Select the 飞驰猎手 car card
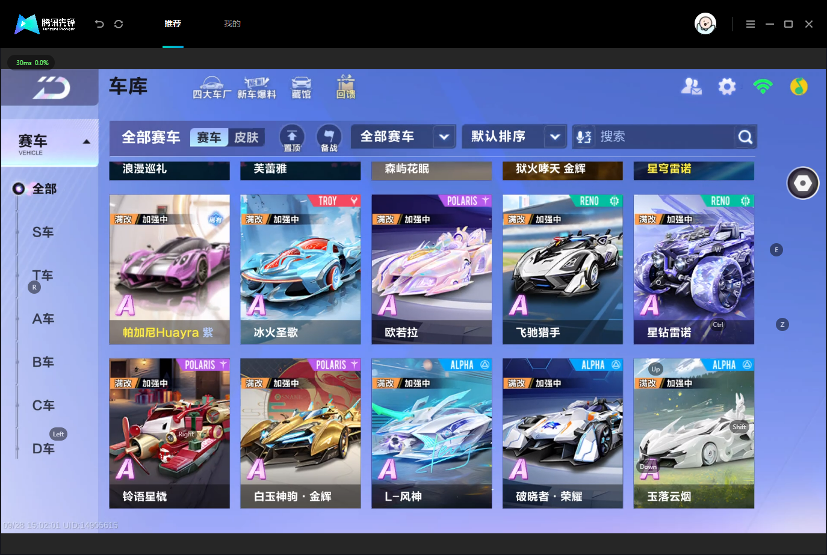Screen dimensions: 827x555 click(563, 270)
